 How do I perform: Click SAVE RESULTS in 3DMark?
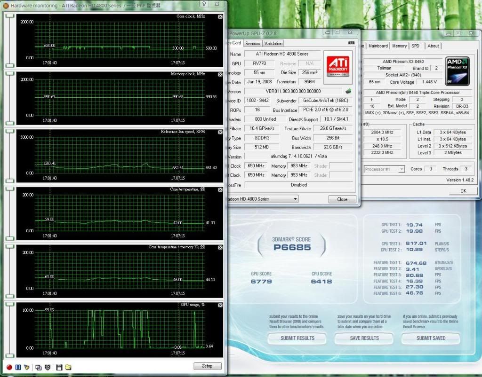[x=364, y=338]
